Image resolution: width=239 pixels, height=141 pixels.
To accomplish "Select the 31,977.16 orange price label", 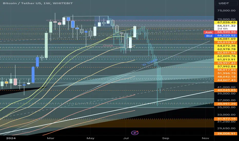I will (226, 119).
